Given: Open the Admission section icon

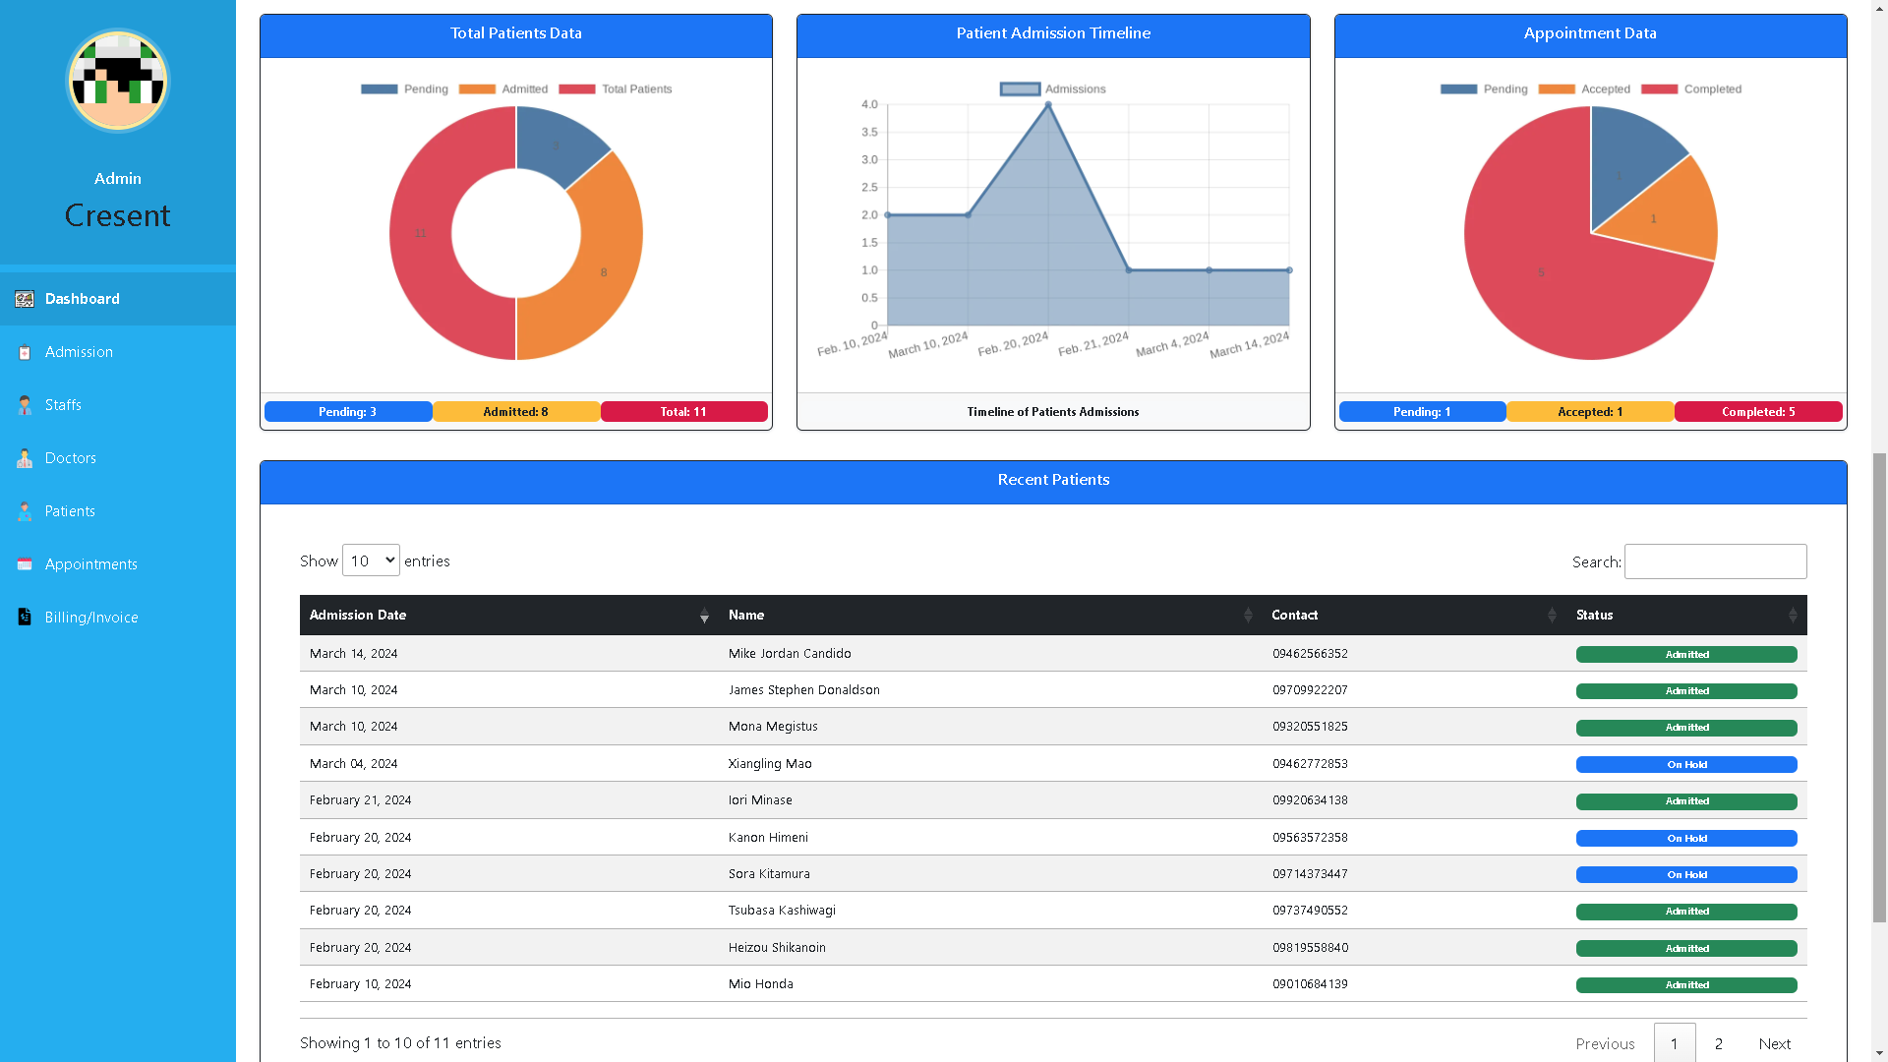Looking at the screenshot, I should pos(24,350).
